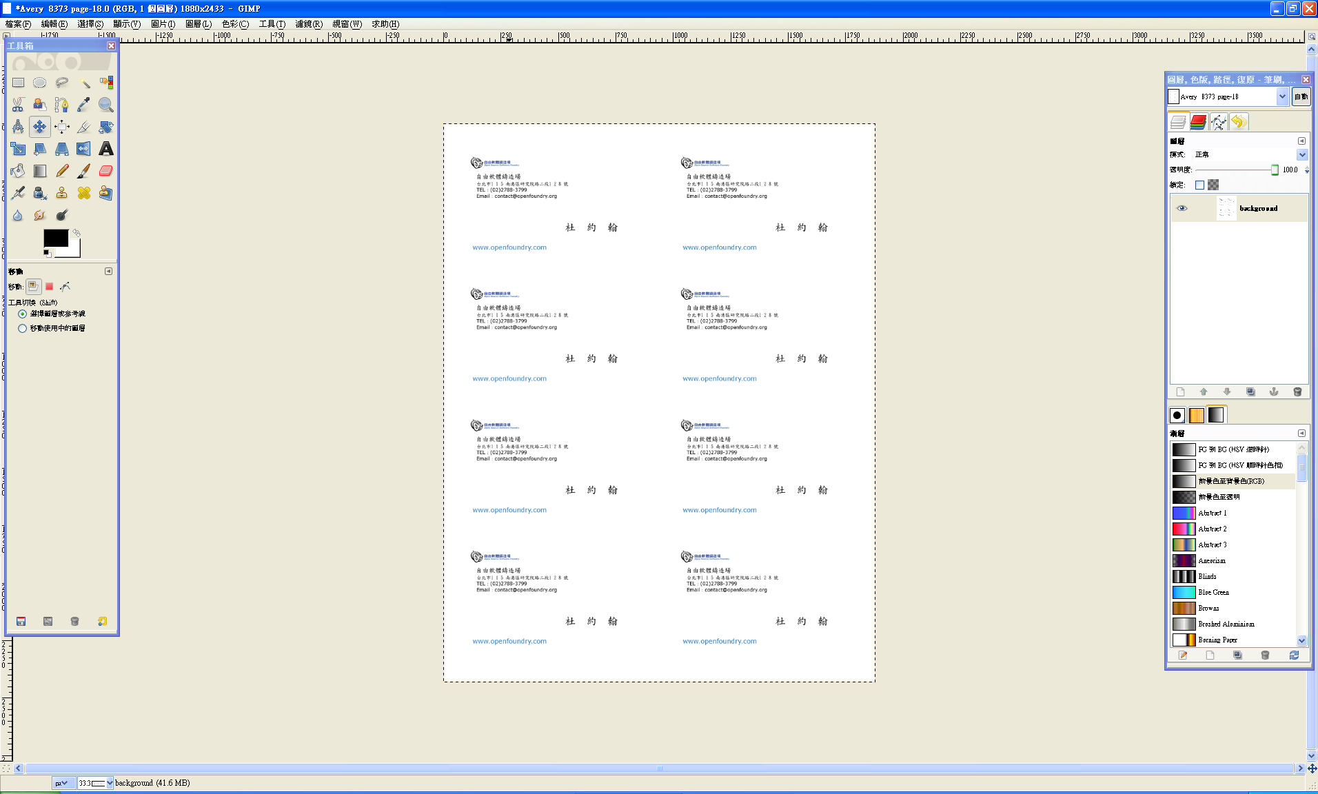Open the 濾鏡 (Filters) menu
This screenshot has width=1318, height=794.
[309, 24]
